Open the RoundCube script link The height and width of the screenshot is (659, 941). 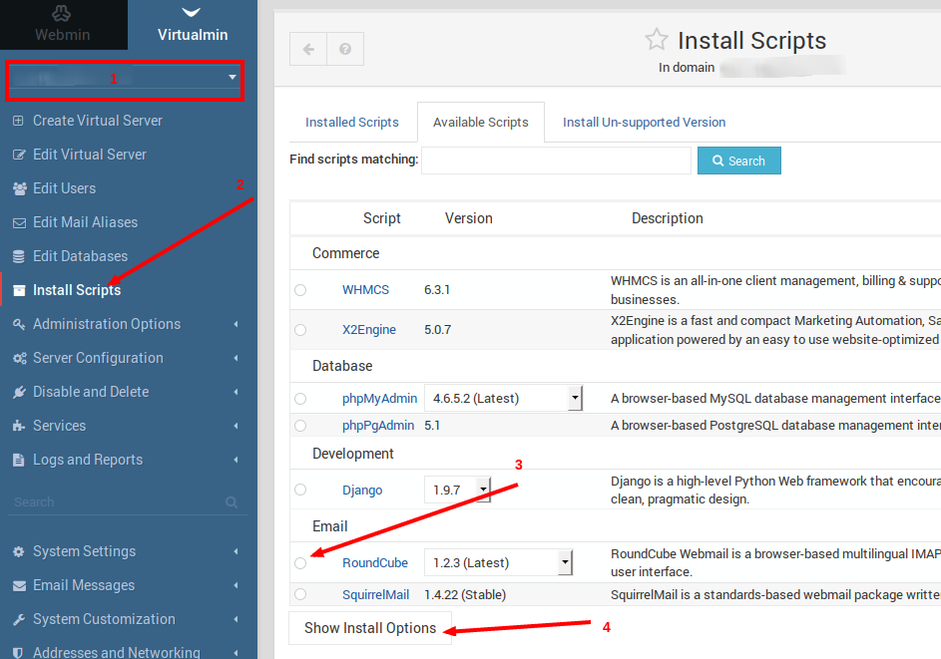click(375, 563)
